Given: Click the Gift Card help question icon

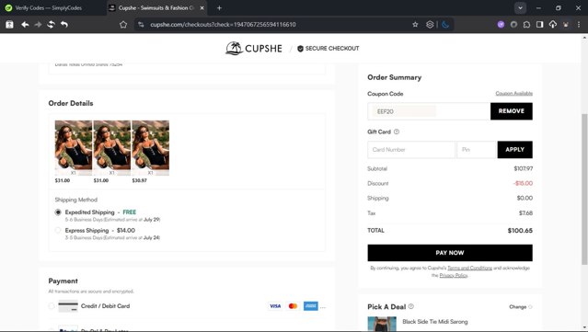Looking at the screenshot, I should click(x=397, y=132).
